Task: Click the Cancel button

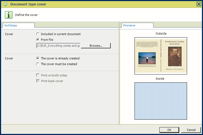Action: 191,130
